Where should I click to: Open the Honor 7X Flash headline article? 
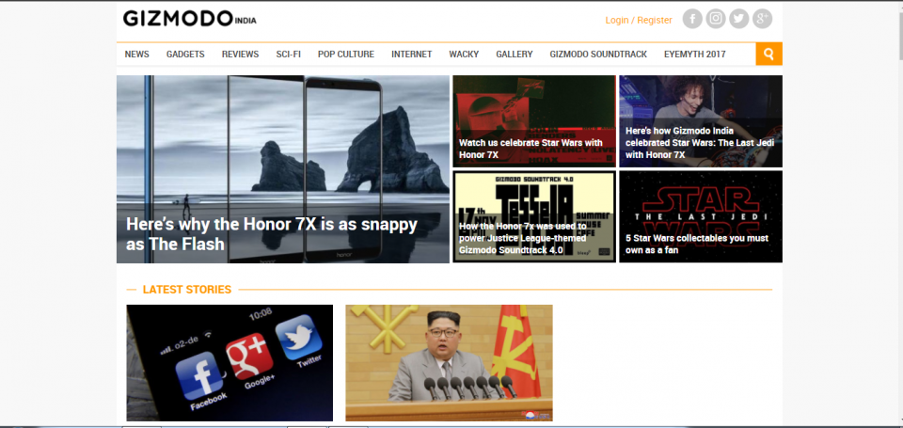[x=272, y=235]
